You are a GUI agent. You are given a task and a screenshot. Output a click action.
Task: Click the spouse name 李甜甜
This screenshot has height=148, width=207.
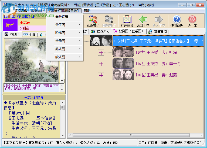(24, 28)
